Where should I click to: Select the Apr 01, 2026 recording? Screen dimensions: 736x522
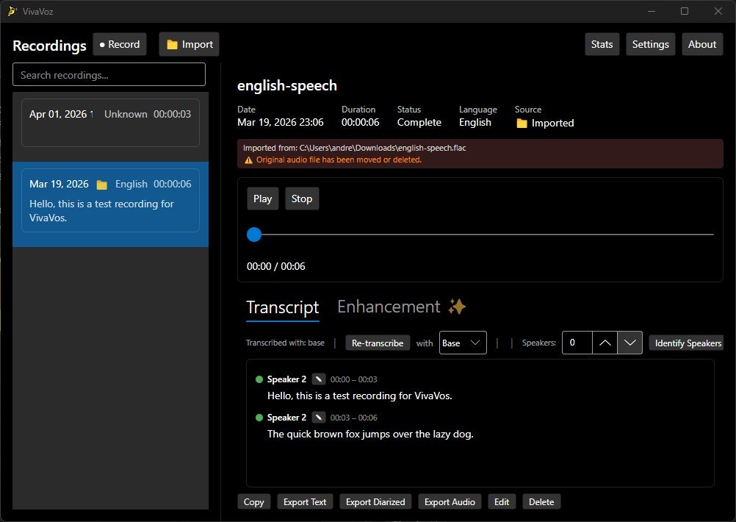click(x=110, y=123)
